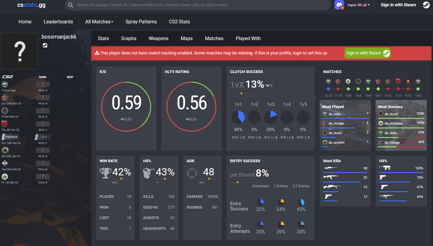This screenshot has height=246, width=433.
Task: Open the Spray Patterns page
Action: [x=141, y=22]
